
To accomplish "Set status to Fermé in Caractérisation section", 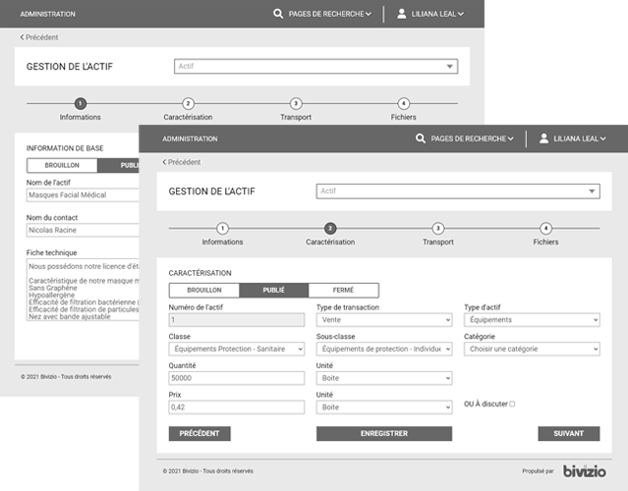I will pyautogui.click(x=343, y=291).
